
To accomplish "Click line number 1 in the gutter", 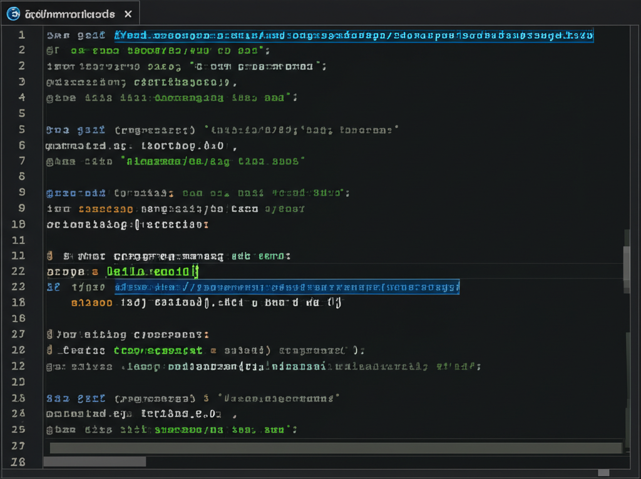I will (22, 35).
